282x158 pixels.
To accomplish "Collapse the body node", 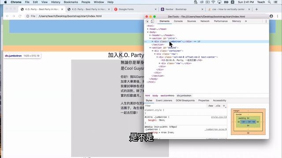I will 148,32.
